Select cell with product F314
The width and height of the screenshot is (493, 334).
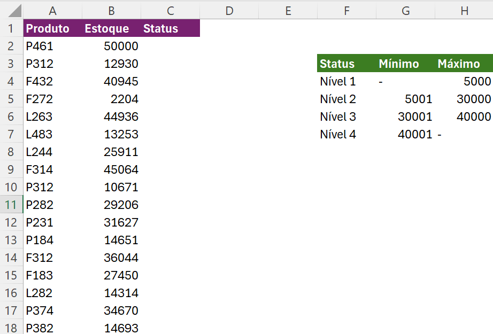(52, 169)
